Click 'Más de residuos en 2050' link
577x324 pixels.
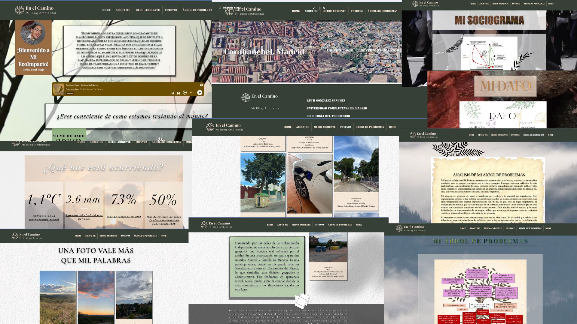pyautogui.click(x=124, y=217)
